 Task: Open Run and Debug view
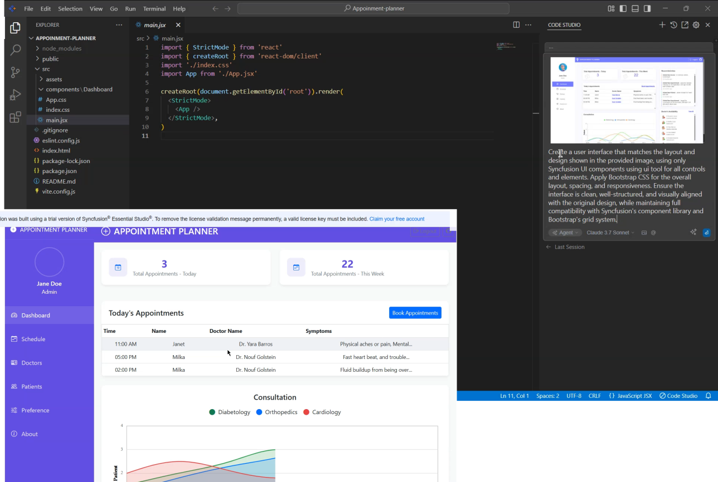[x=16, y=95]
